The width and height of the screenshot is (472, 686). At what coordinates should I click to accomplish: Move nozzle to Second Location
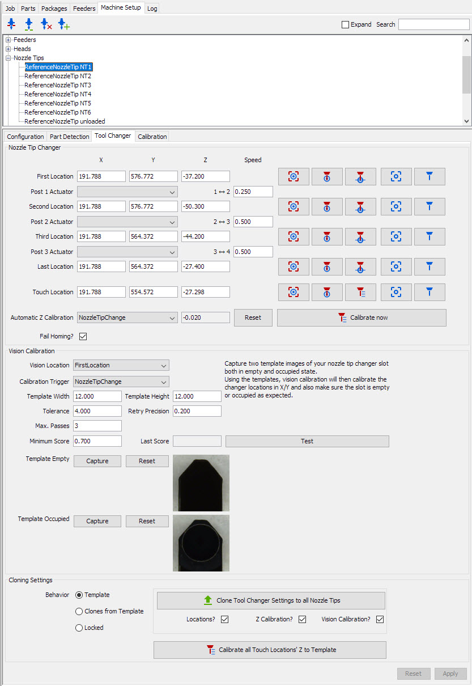(x=430, y=206)
